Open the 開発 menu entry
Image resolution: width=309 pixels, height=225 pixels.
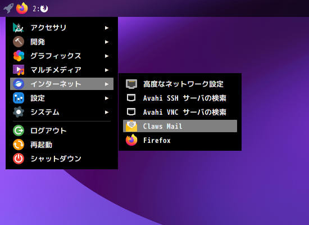(x=62, y=42)
